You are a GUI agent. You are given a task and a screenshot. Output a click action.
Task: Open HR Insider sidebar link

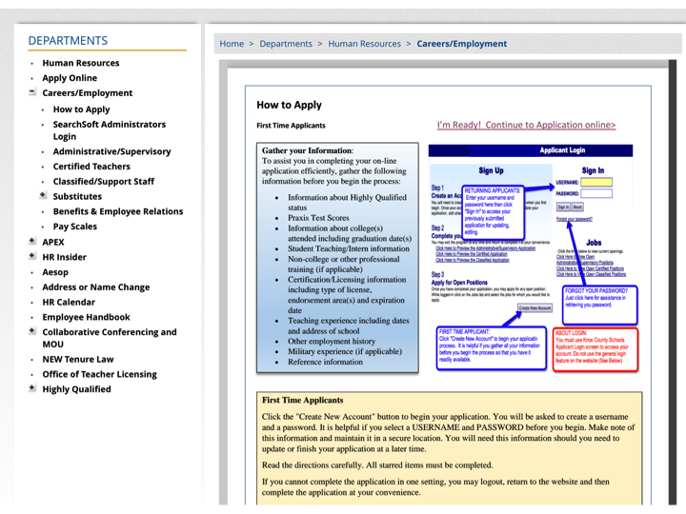65,257
